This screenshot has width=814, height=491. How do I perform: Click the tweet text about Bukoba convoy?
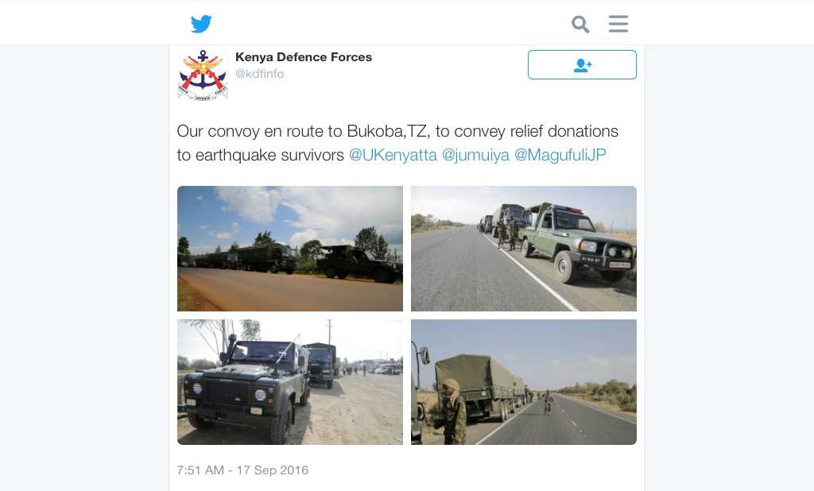pos(397,143)
